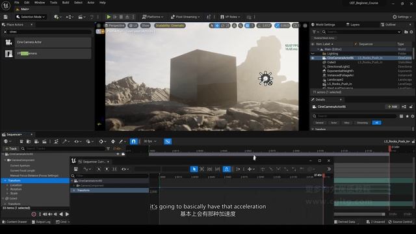Select the All filter in Details

pos(376,123)
